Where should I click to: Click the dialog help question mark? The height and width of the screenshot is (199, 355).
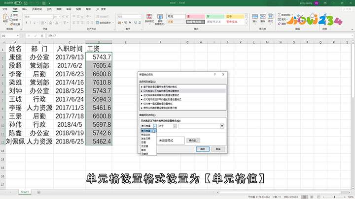coord(215,75)
